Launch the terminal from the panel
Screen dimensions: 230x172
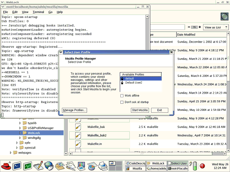coord(16,166)
